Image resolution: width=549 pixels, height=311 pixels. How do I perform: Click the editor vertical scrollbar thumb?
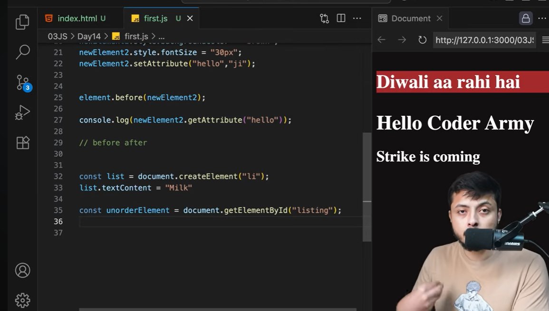click(367, 187)
